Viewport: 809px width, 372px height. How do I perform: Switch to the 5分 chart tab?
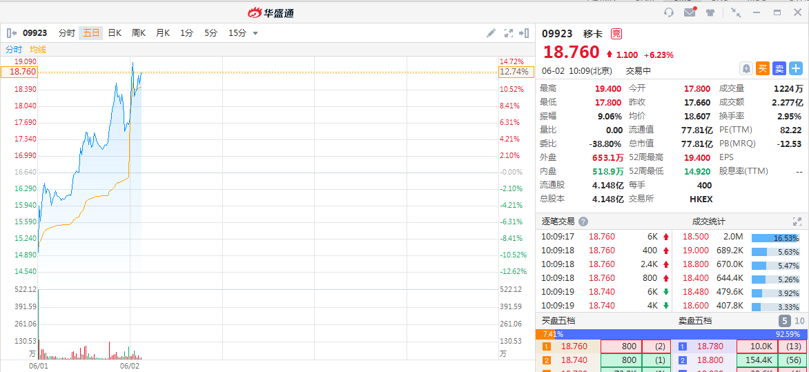pyautogui.click(x=211, y=33)
